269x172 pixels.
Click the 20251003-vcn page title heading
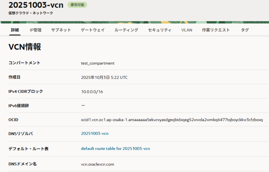tap(36, 5)
